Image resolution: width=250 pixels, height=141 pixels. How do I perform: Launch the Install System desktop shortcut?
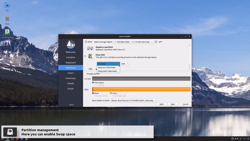(x=7, y=32)
